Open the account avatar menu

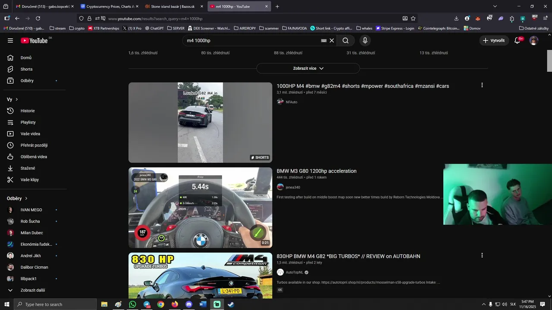pyautogui.click(x=534, y=40)
